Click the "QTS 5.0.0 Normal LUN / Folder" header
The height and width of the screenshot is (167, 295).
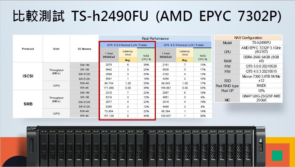click(x=127, y=45)
